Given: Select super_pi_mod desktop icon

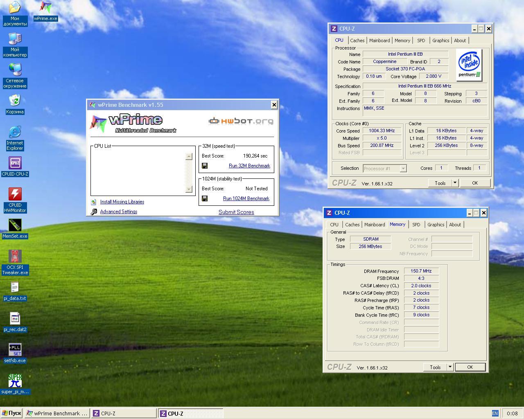Looking at the screenshot, I should coord(15,385).
